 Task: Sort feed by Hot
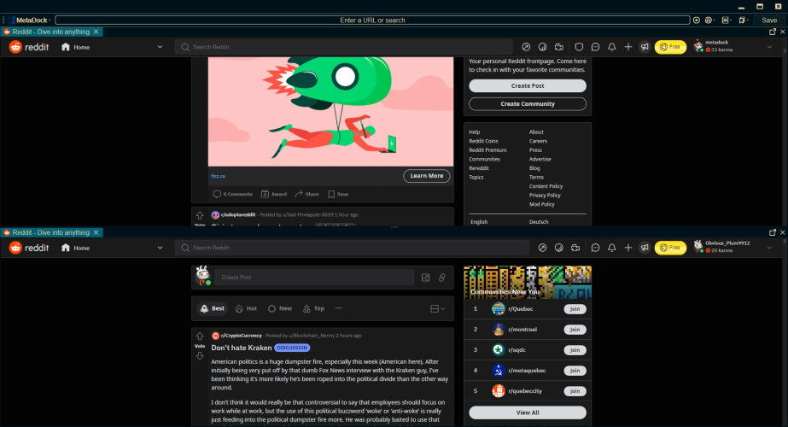point(246,309)
